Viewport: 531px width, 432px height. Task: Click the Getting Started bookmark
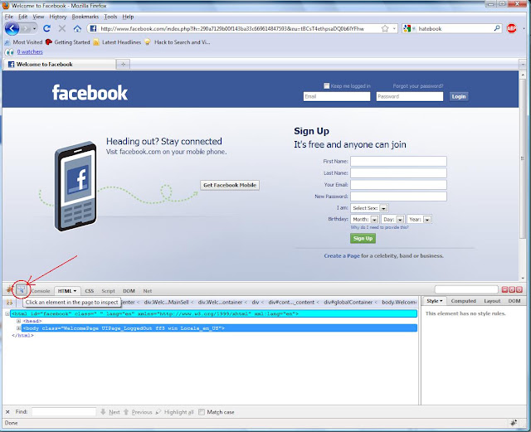(x=67, y=42)
